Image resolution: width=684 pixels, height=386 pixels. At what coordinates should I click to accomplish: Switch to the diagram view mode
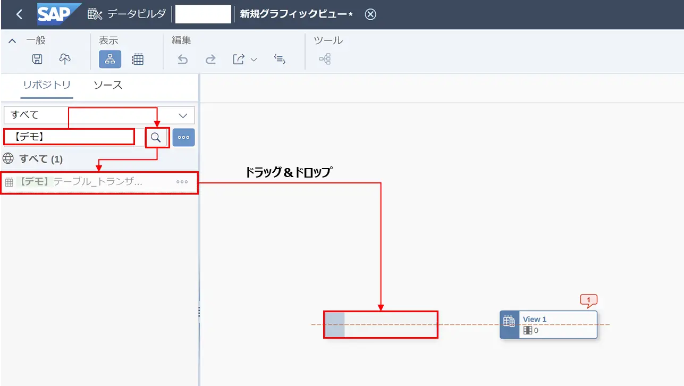click(x=110, y=60)
